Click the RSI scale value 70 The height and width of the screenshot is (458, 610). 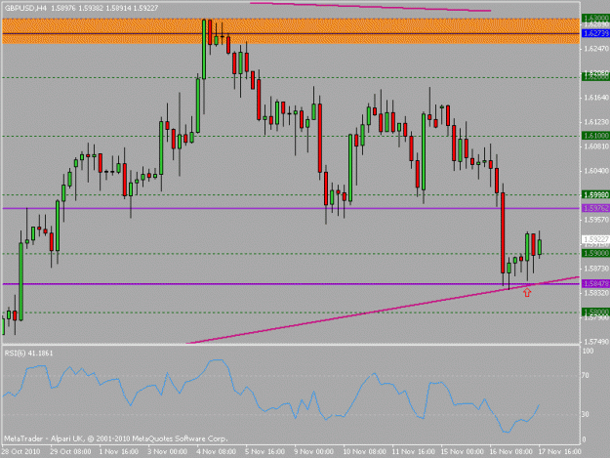point(586,376)
